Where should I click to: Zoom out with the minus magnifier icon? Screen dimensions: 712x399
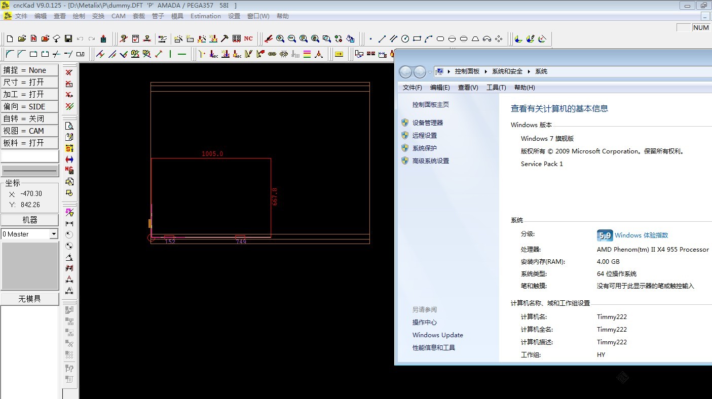292,38
